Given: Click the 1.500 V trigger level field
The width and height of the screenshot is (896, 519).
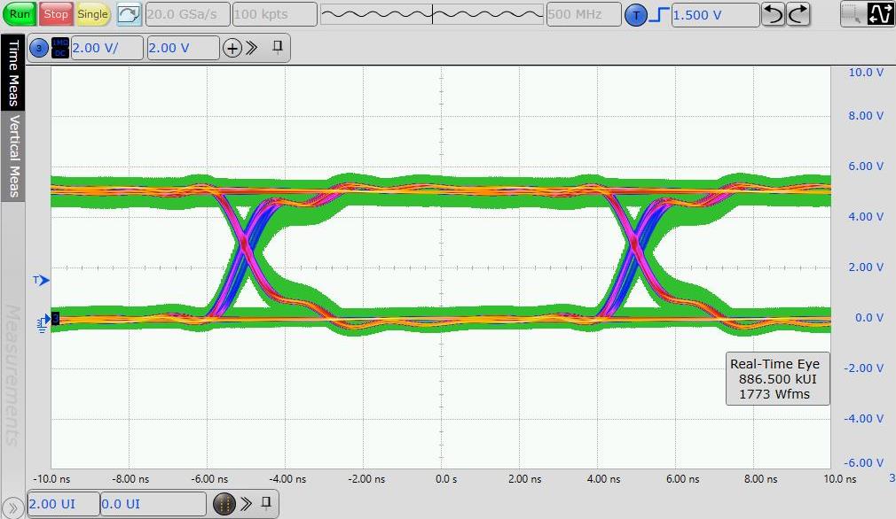Looking at the screenshot, I should point(715,15).
